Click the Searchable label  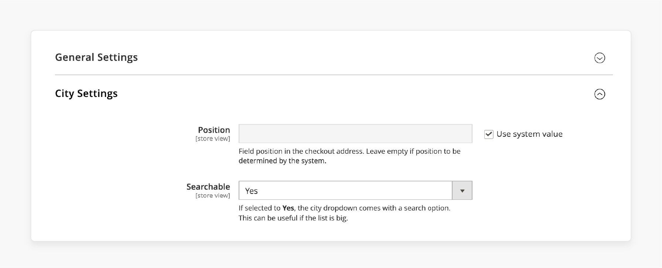coord(208,187)
